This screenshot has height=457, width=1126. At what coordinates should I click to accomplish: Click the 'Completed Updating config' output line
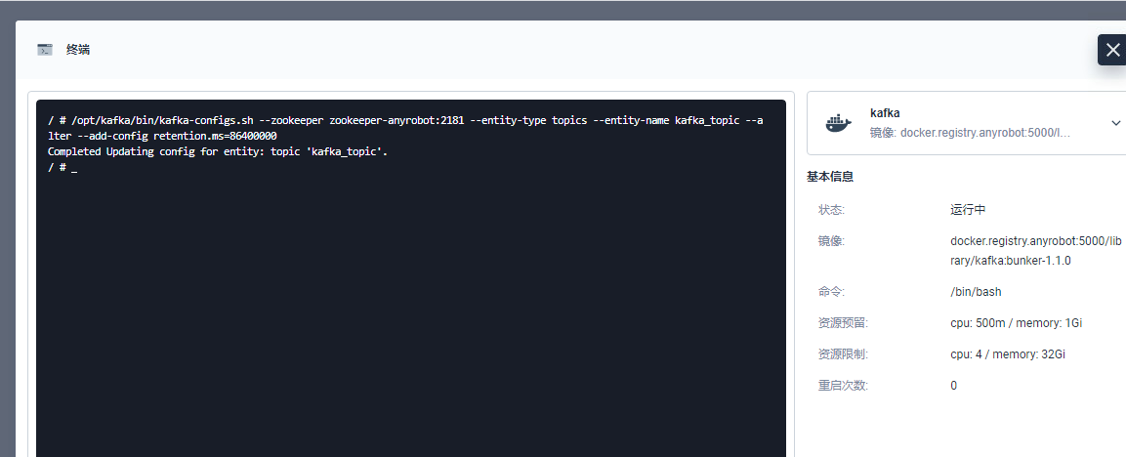point(218,151)
